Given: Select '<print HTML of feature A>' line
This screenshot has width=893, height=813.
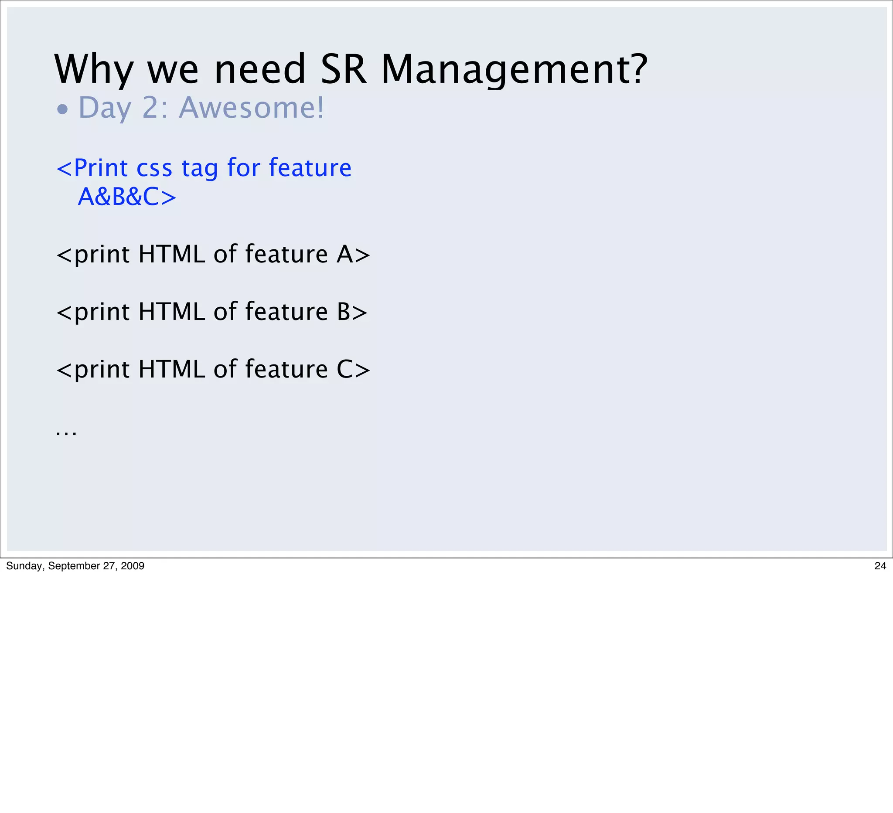Looking at the screenshot, I should [213, 255].
